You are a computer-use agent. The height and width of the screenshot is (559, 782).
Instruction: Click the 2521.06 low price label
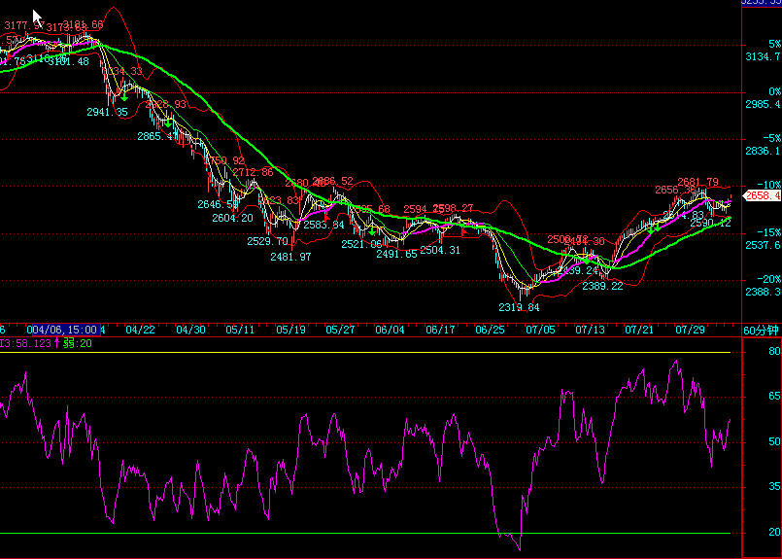pos(361,244)
